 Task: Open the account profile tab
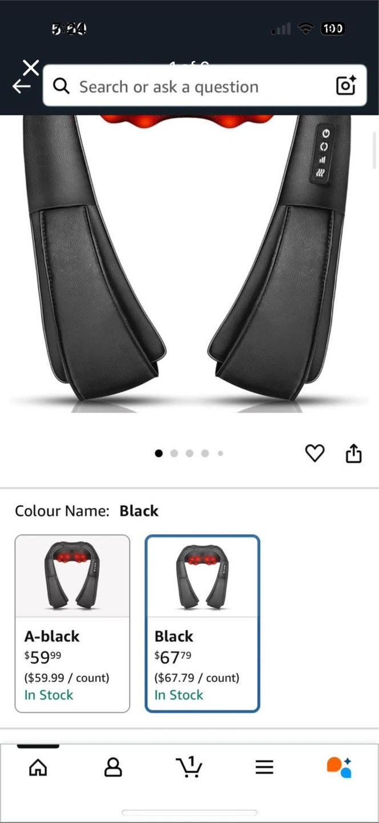[x=113, y=768]
